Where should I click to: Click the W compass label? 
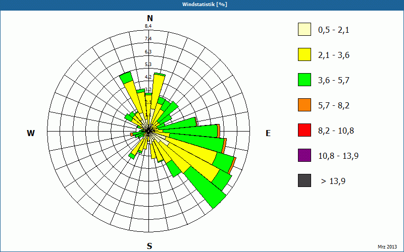tap(31, 133)
